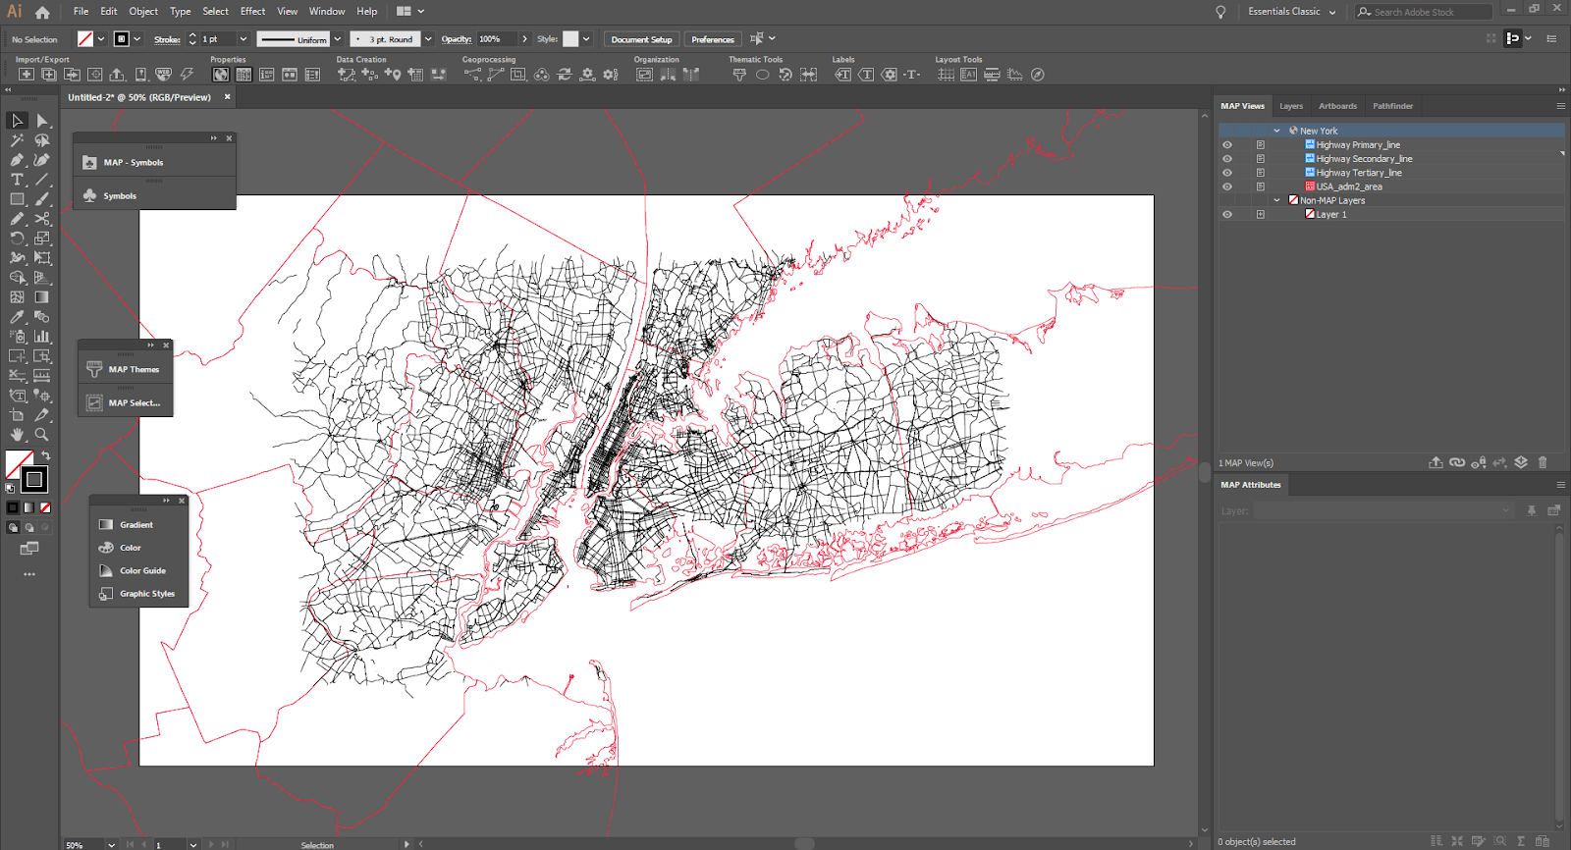The image size is (1571, 850).
Task: Select the Column Graph tool
Action: pyautogui.click(x=42, y=337)
